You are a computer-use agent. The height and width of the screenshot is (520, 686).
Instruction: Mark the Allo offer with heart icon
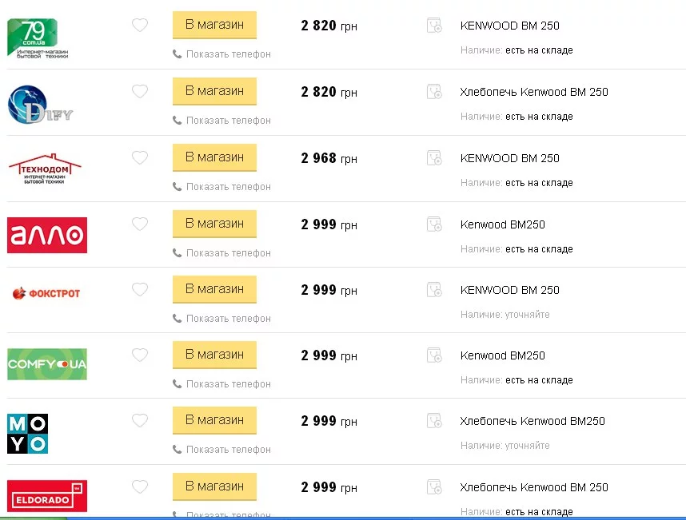(140, 224)
